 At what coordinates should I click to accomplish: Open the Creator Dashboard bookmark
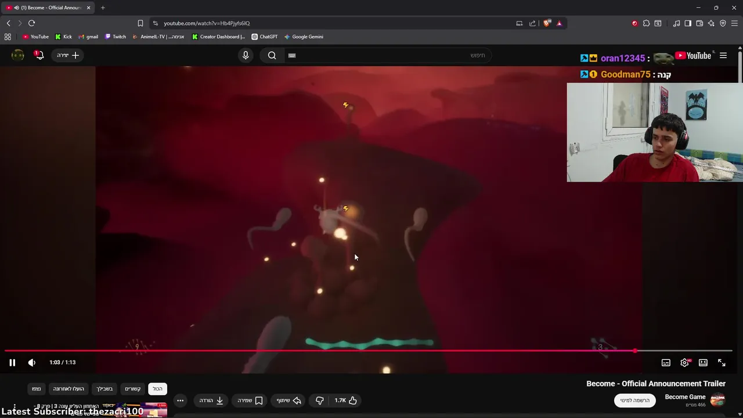point(218,37)
